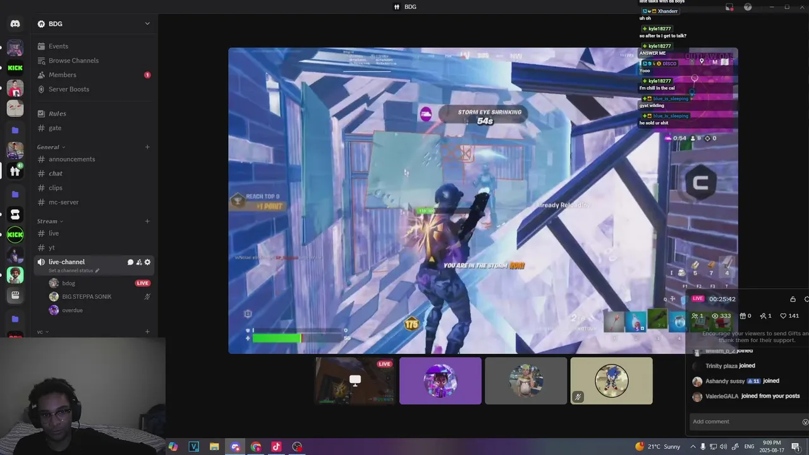Open the Discord inbox icon in title bar
The image size is (809, 455).
(x=729, y=7)
